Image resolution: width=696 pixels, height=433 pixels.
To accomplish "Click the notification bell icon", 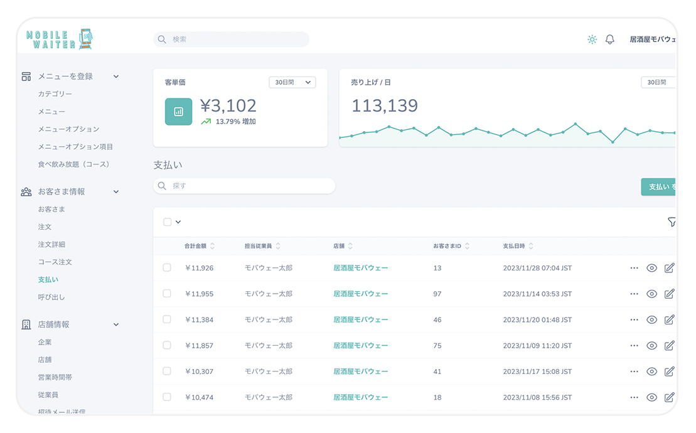I will point(609,40).
